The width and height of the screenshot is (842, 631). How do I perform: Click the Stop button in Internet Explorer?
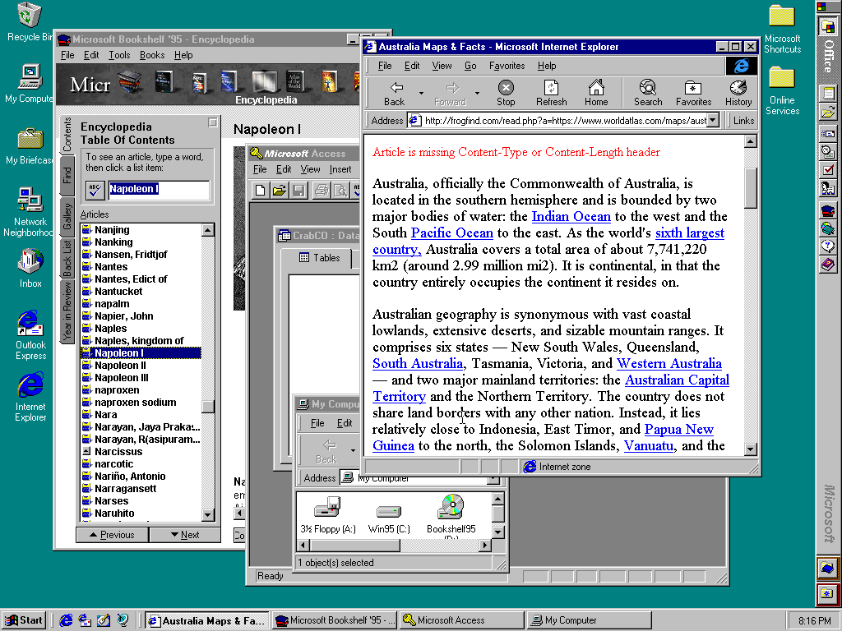click(x=506, y=93)
